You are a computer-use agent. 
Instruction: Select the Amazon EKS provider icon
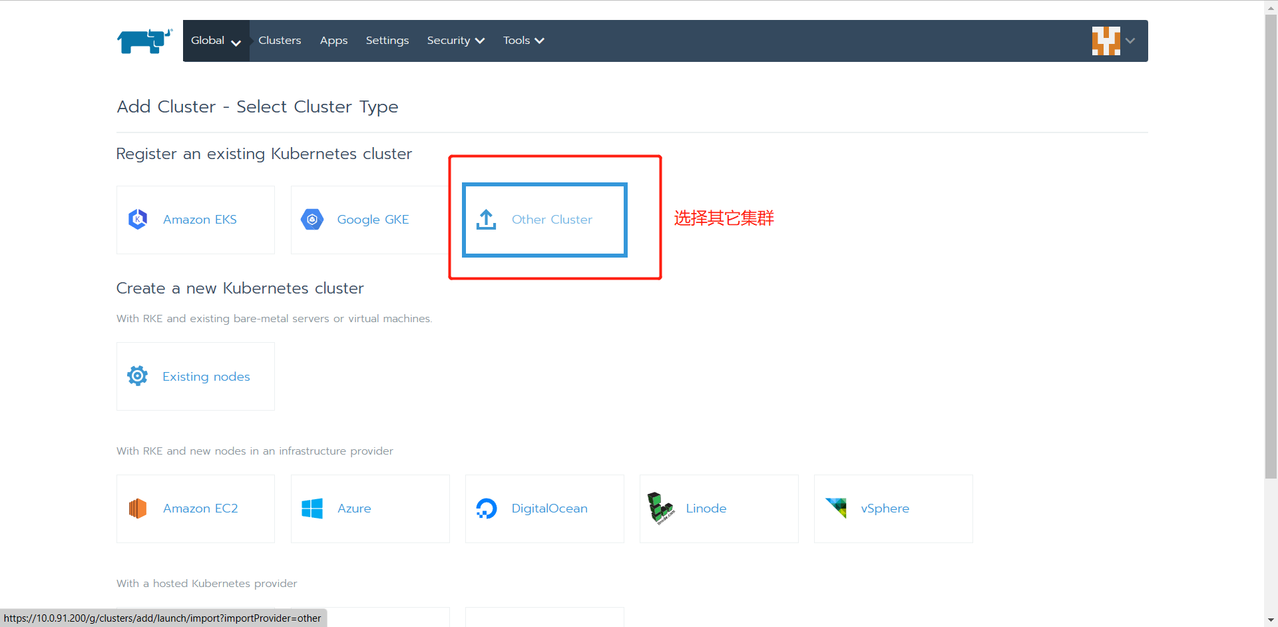(x=137, y=219)
